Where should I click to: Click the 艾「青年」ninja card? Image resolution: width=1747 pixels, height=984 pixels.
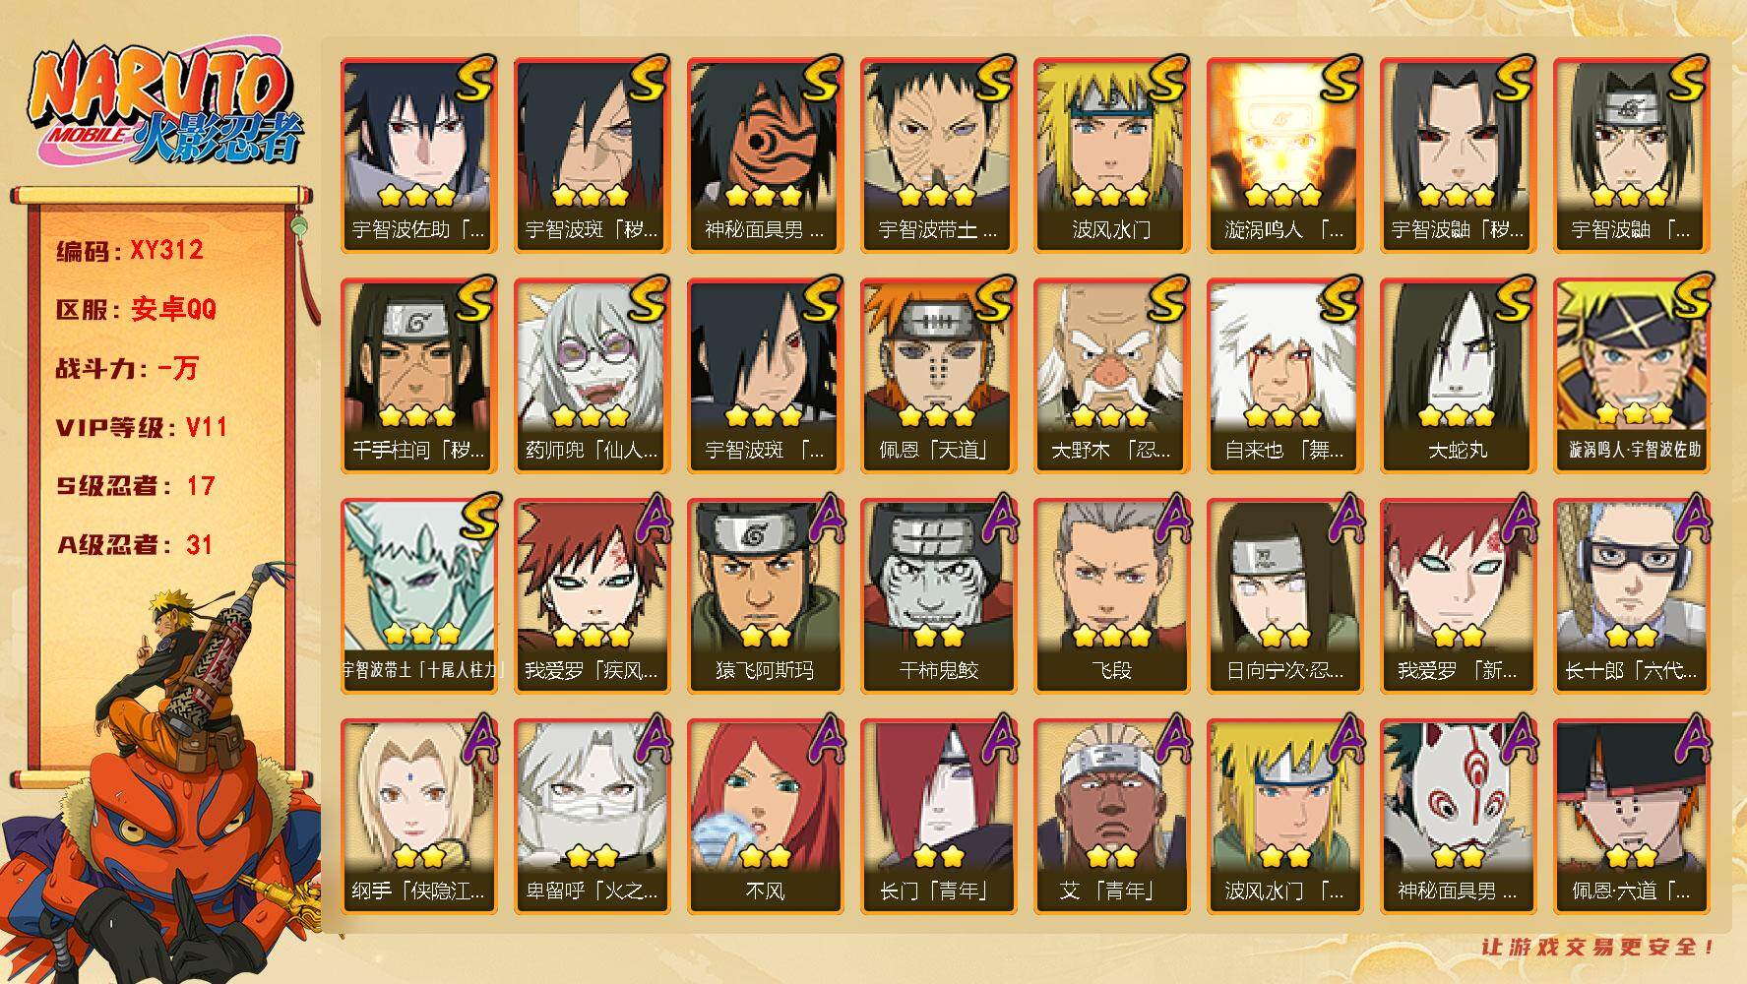(1111, 816)
